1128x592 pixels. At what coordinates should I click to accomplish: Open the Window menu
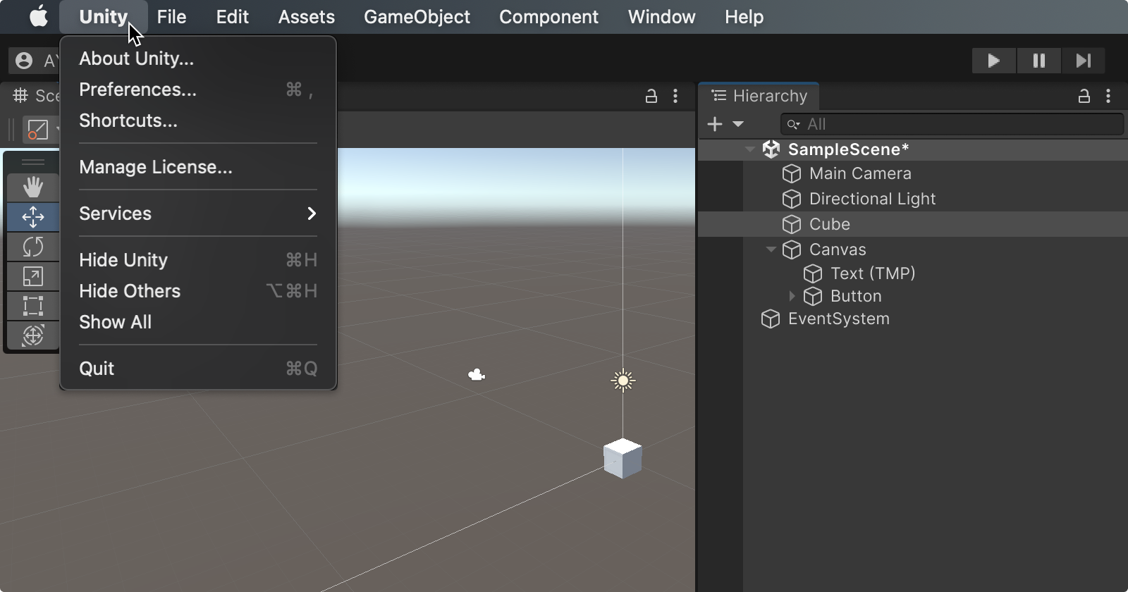point(661,17)
